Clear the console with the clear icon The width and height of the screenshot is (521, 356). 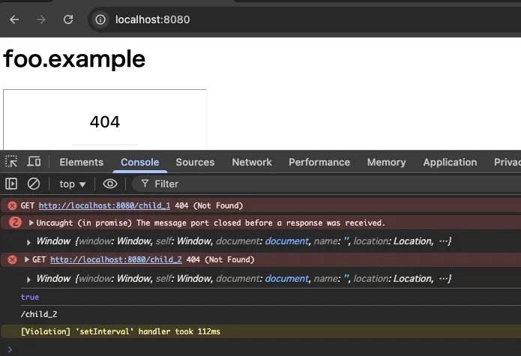(33, 184)
